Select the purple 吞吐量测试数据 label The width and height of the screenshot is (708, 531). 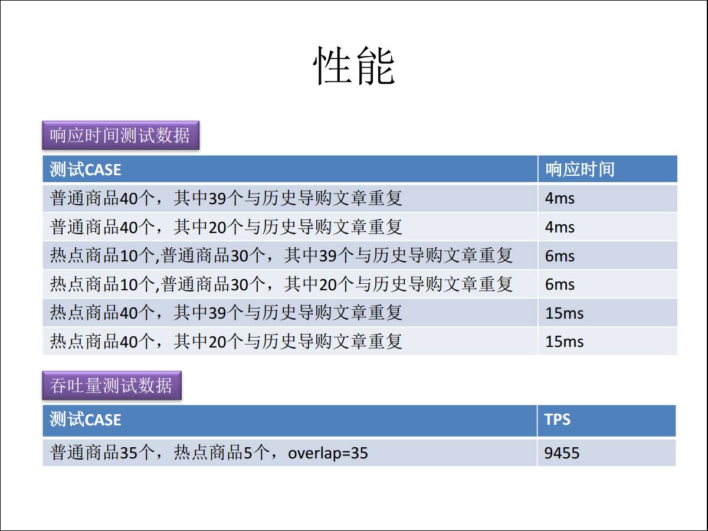[112, 386]
